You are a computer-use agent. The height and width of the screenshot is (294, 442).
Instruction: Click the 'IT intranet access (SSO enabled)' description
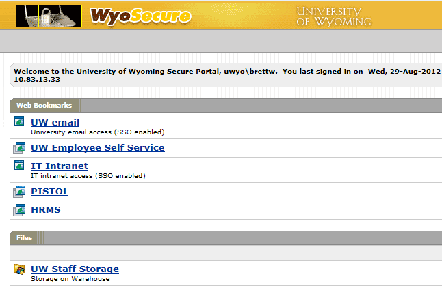88,176
